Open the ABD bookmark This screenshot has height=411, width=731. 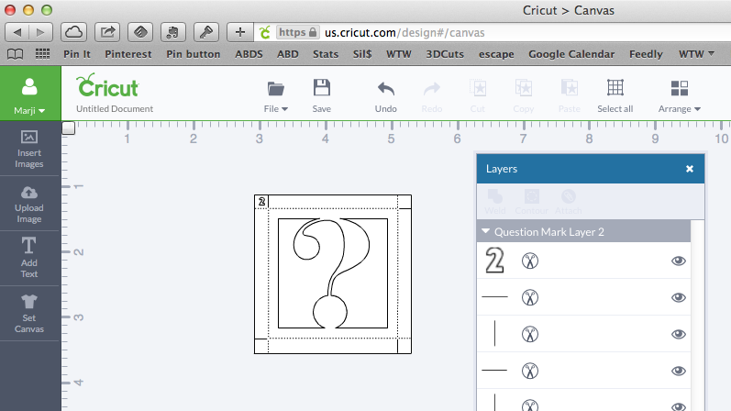coord(288,54)
